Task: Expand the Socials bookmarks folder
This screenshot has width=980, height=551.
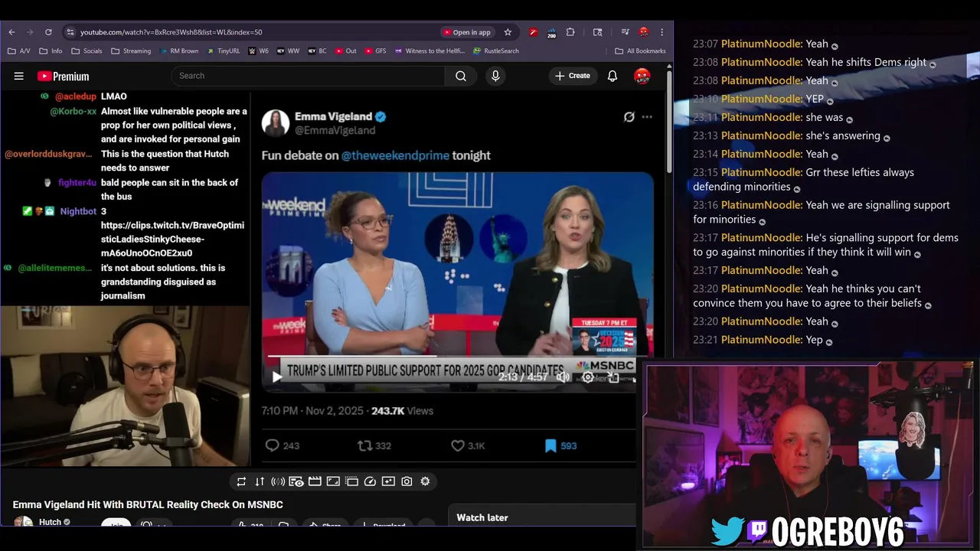Action: coord(87,51)
